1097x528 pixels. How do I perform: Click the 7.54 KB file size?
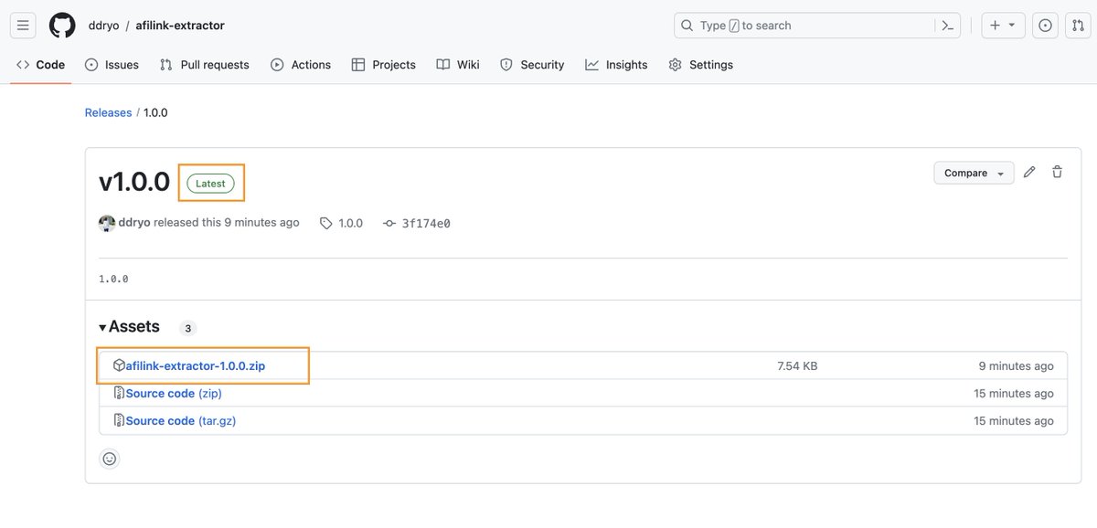click(797, 365)
